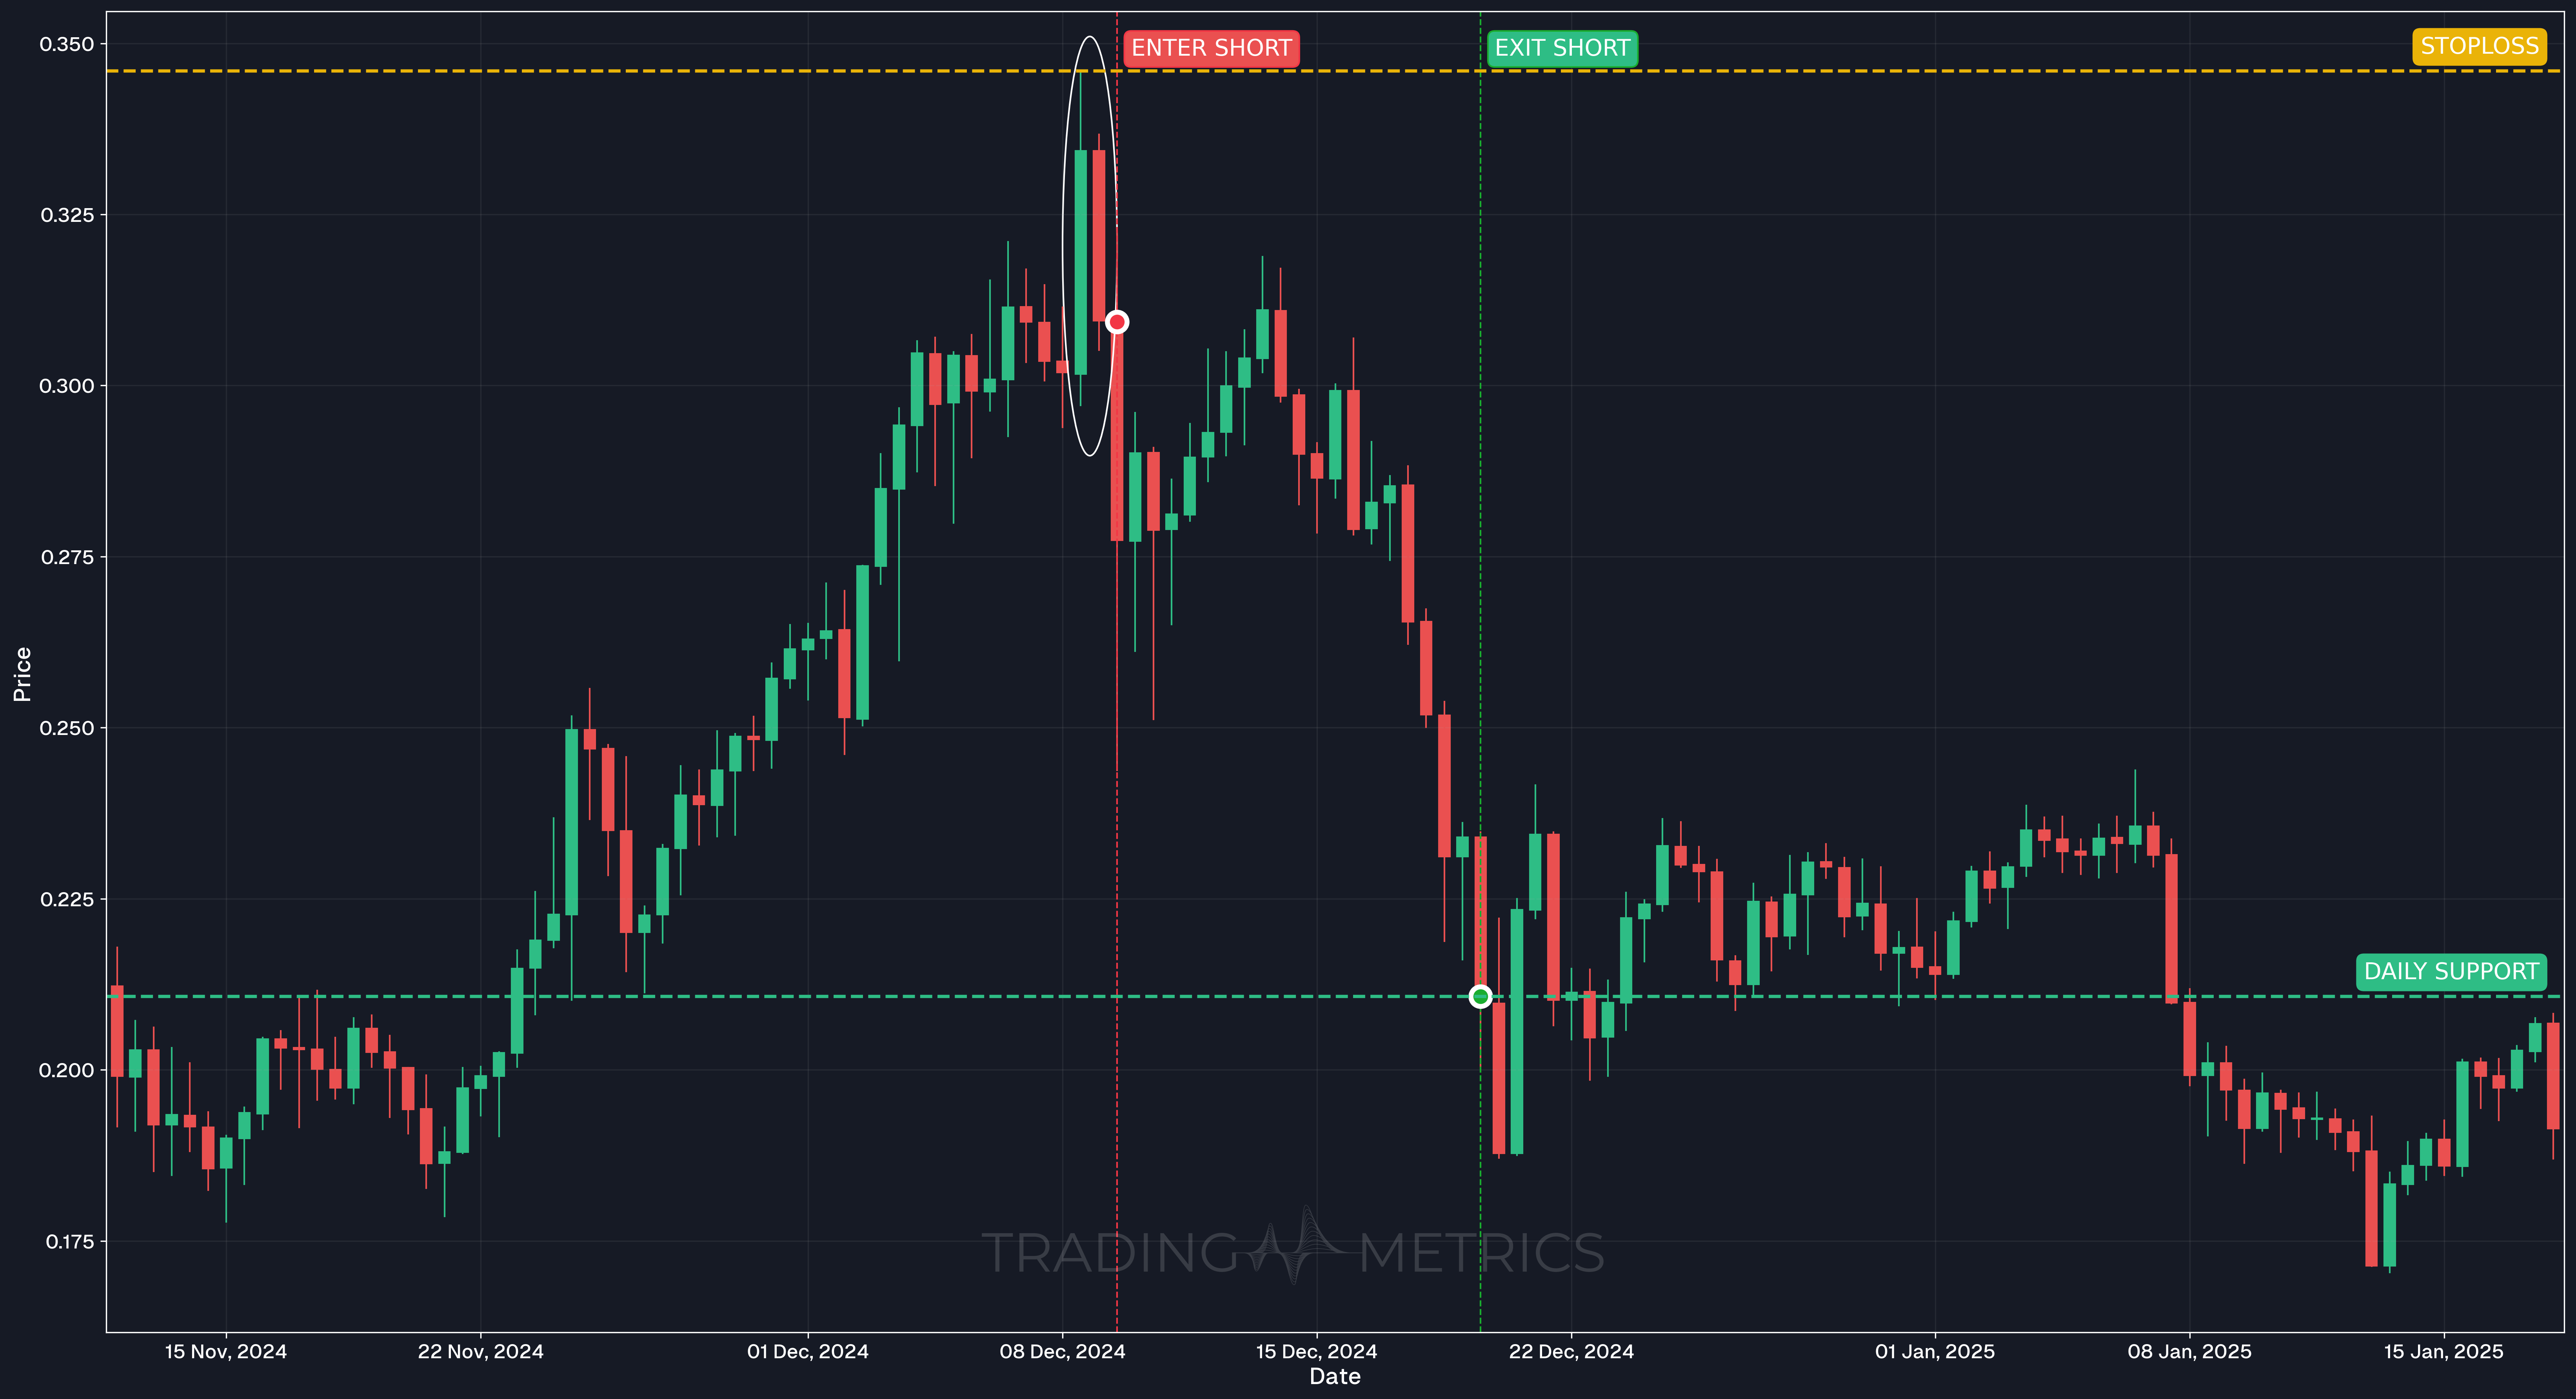Viewport: 2576px width, 1399px height.
Task: Click the 0.350 price axis label
Action: pyautogui.click(x=67, y=44)
